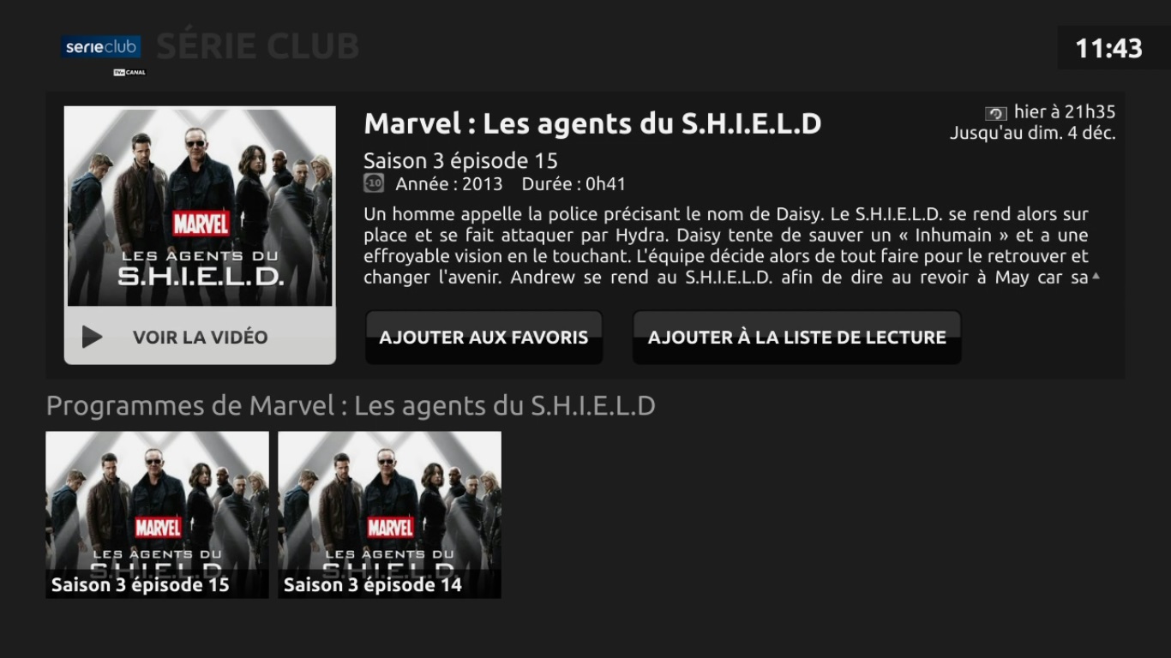
Task: Expand the synopsis using the small arrow
Action: (1096, 276)
